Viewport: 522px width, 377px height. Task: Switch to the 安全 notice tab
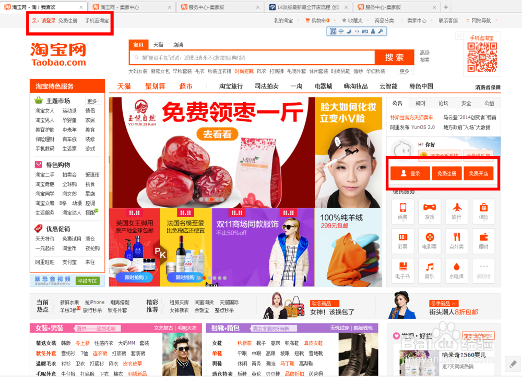coord(466,103)
